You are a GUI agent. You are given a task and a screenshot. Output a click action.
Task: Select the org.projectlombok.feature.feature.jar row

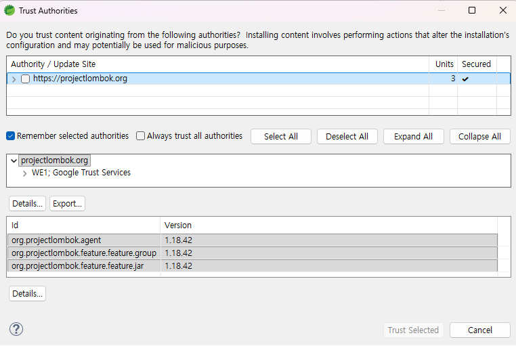point(253,265)
